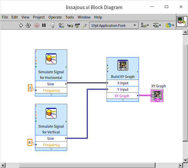Open the Tools menu
The image size is (188, 168).
click(70, 17)
